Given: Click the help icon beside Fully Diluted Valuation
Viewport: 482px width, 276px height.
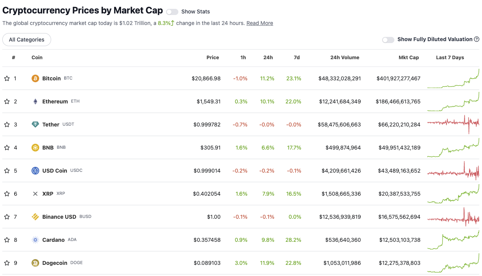Looking at the screenshot, I should click(477, 39).
